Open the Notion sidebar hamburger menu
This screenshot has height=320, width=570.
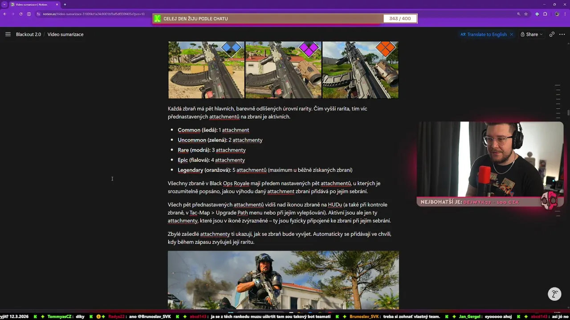(x=8, y=34)
